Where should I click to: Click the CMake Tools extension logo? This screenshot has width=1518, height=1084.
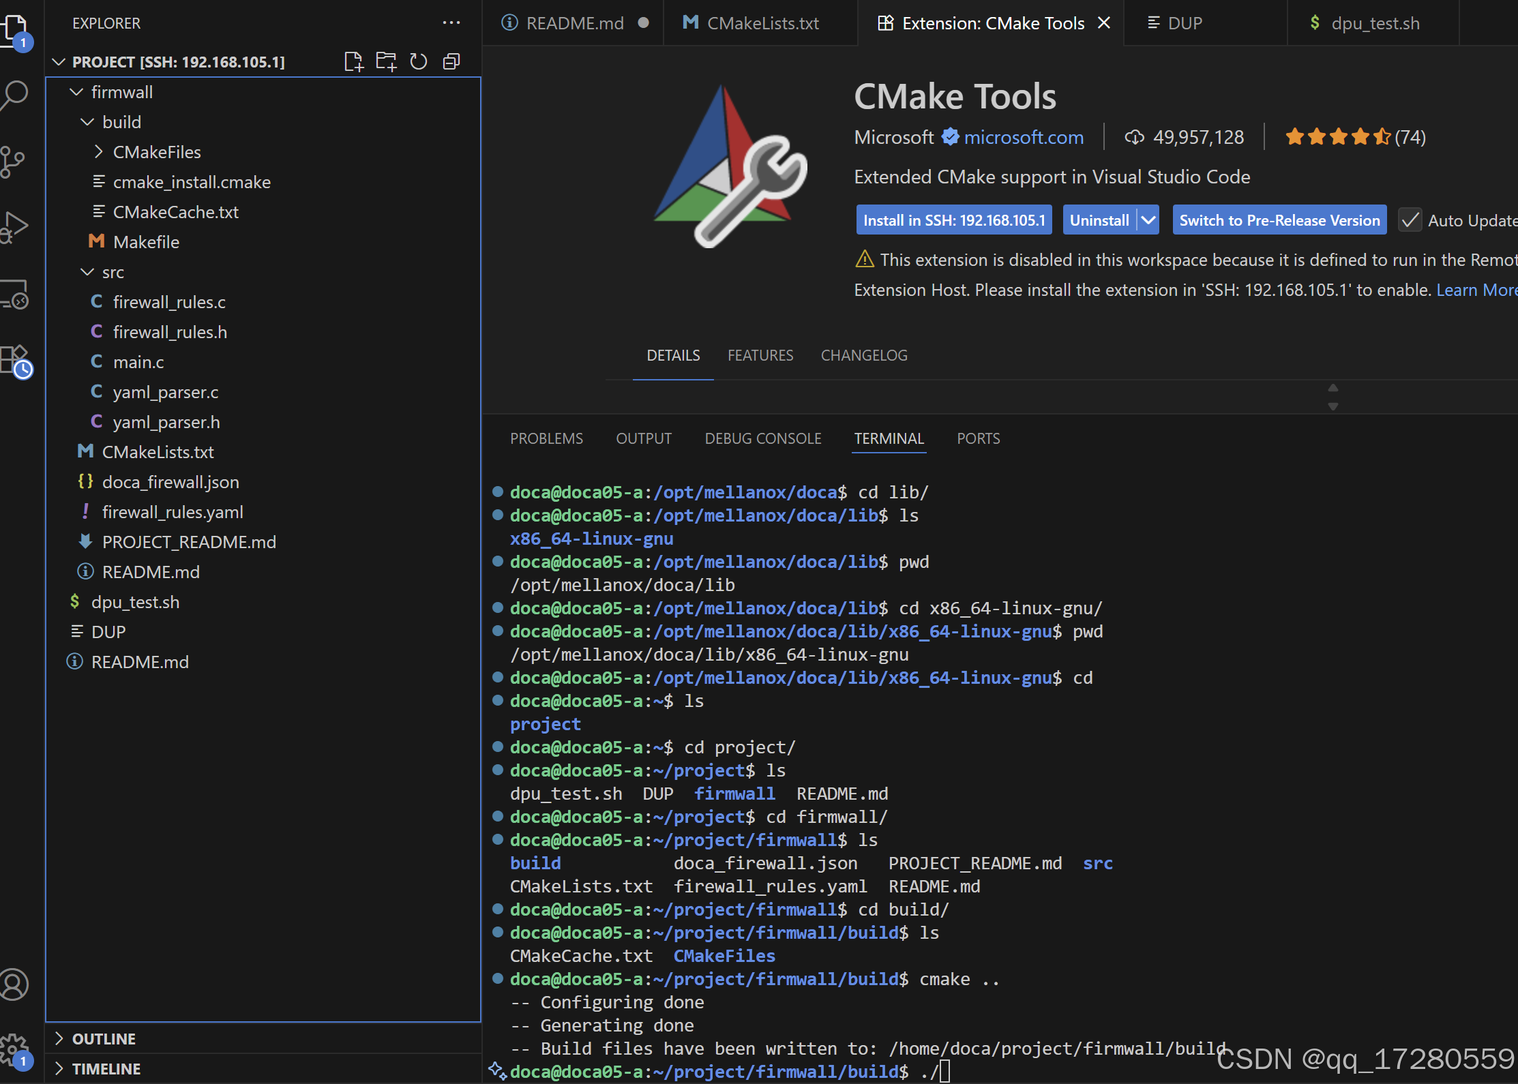tap(730, 166)
